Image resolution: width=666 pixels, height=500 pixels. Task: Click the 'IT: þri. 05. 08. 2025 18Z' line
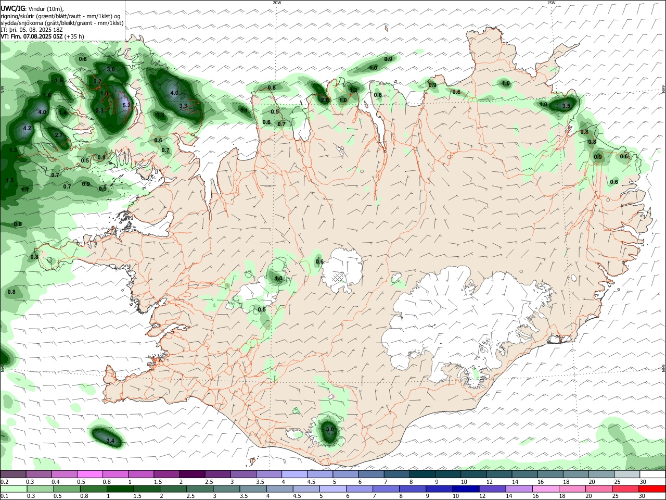32,30
